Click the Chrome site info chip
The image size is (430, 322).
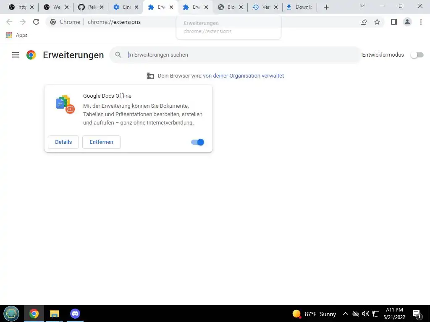click(x=65, y=22)
